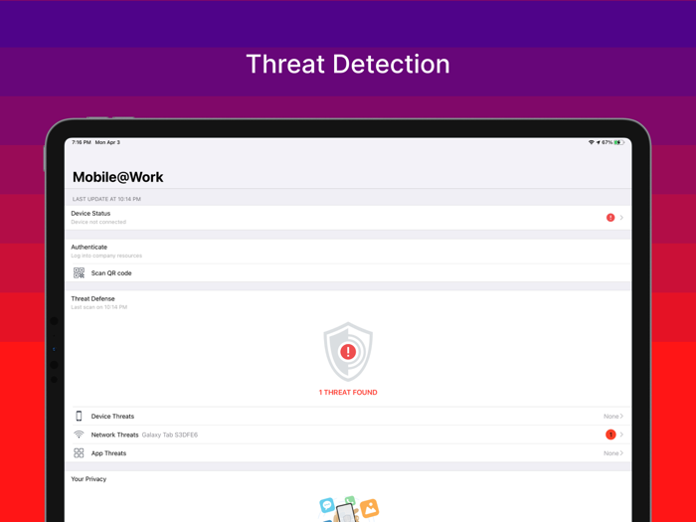Open the Network Threats row
Screen dimensions: 696x522
click(348, 435)
